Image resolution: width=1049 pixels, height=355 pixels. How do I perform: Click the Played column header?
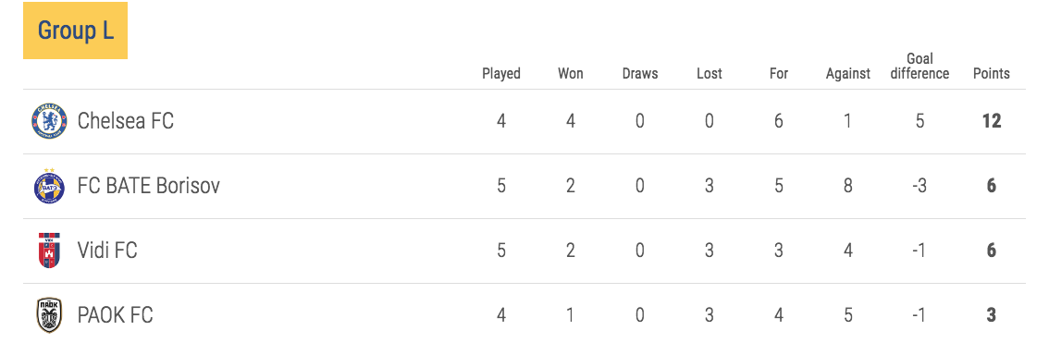(x=501, y=74)
